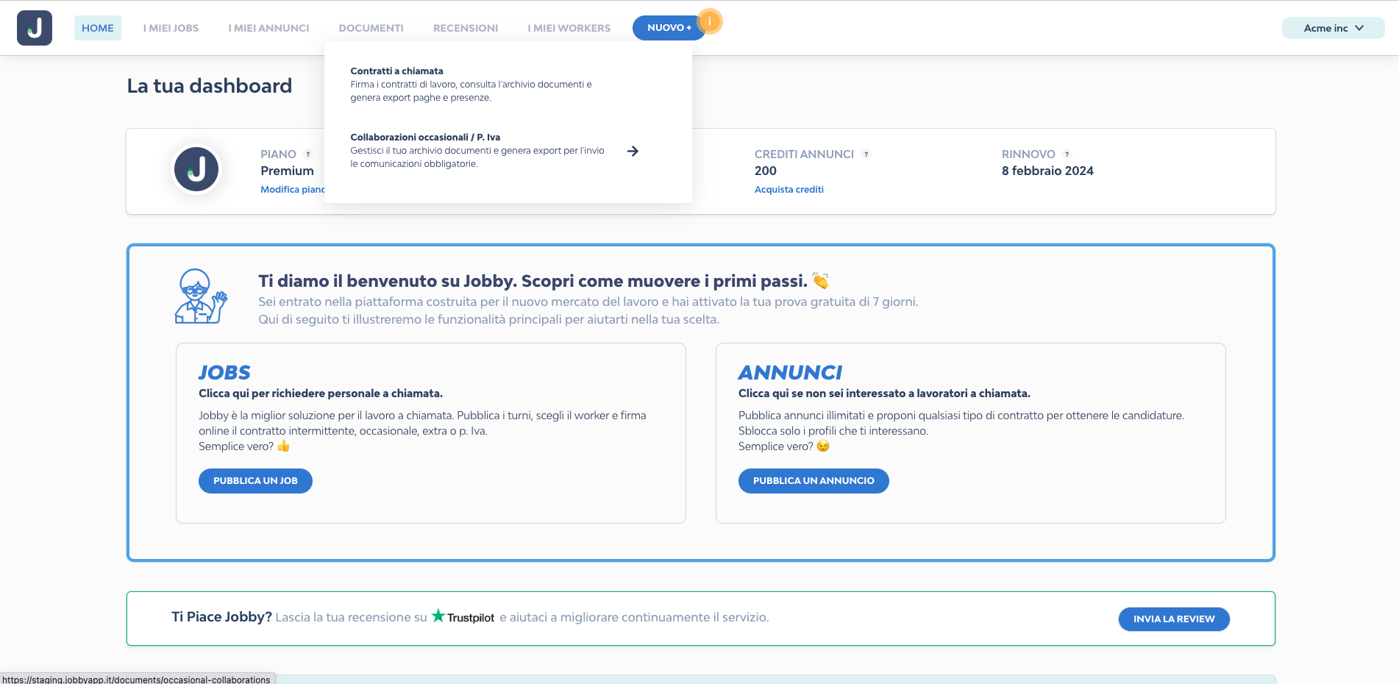Screen dimensions: 1399x684
Task: Click the help icon next to RINNOVO
Action: click(x=1067, y=154)
